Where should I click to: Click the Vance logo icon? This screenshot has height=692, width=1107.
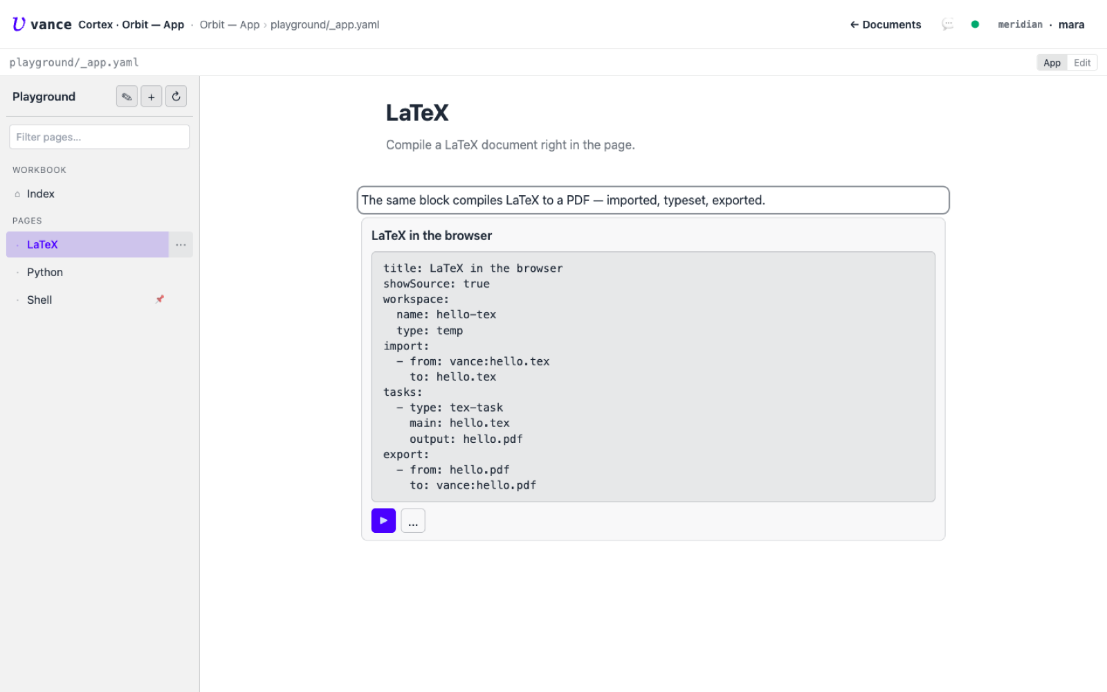19,24
